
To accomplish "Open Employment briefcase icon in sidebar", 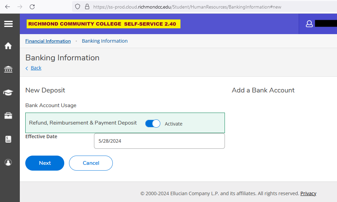I will (8, 116).
